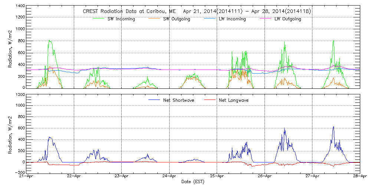Click the 25-Apr date tick label
The height and width of the screenshot is (185, 371).
pos(217,176)
